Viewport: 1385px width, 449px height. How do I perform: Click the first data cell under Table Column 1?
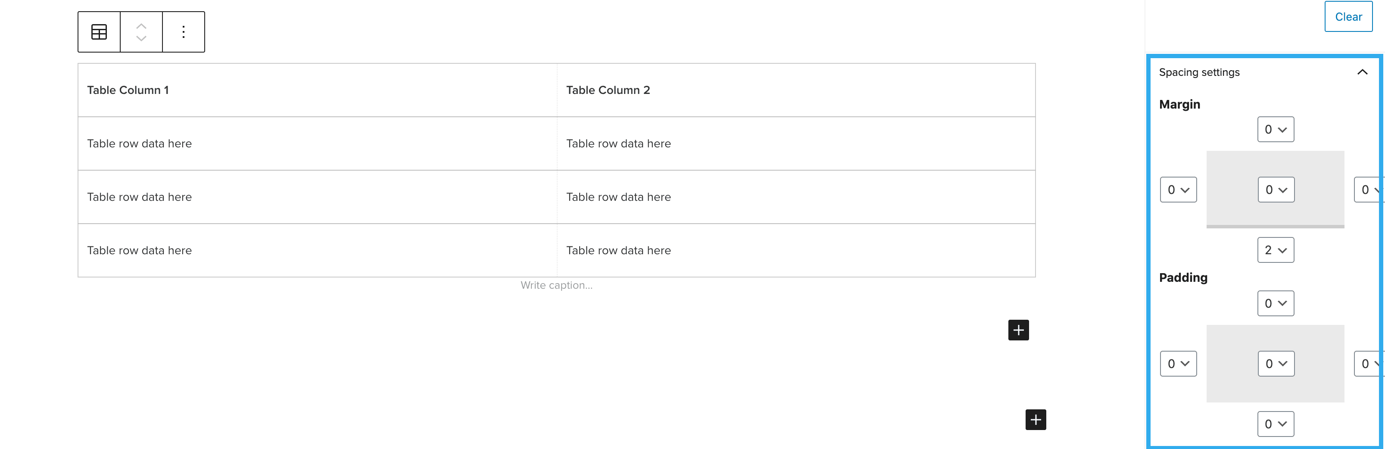139,143
